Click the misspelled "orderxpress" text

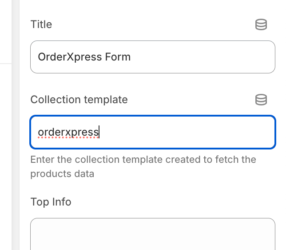pos(68,132)
